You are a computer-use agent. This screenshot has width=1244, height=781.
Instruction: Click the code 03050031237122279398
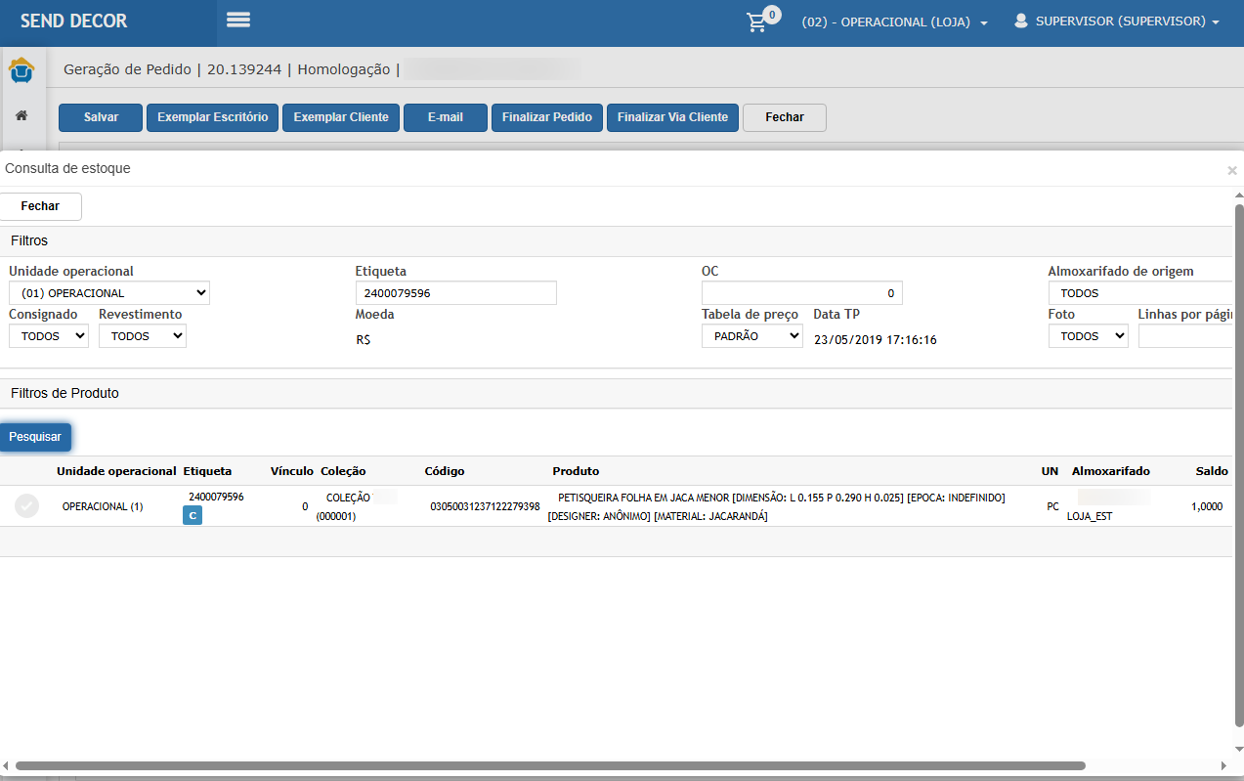coord(485,506)
